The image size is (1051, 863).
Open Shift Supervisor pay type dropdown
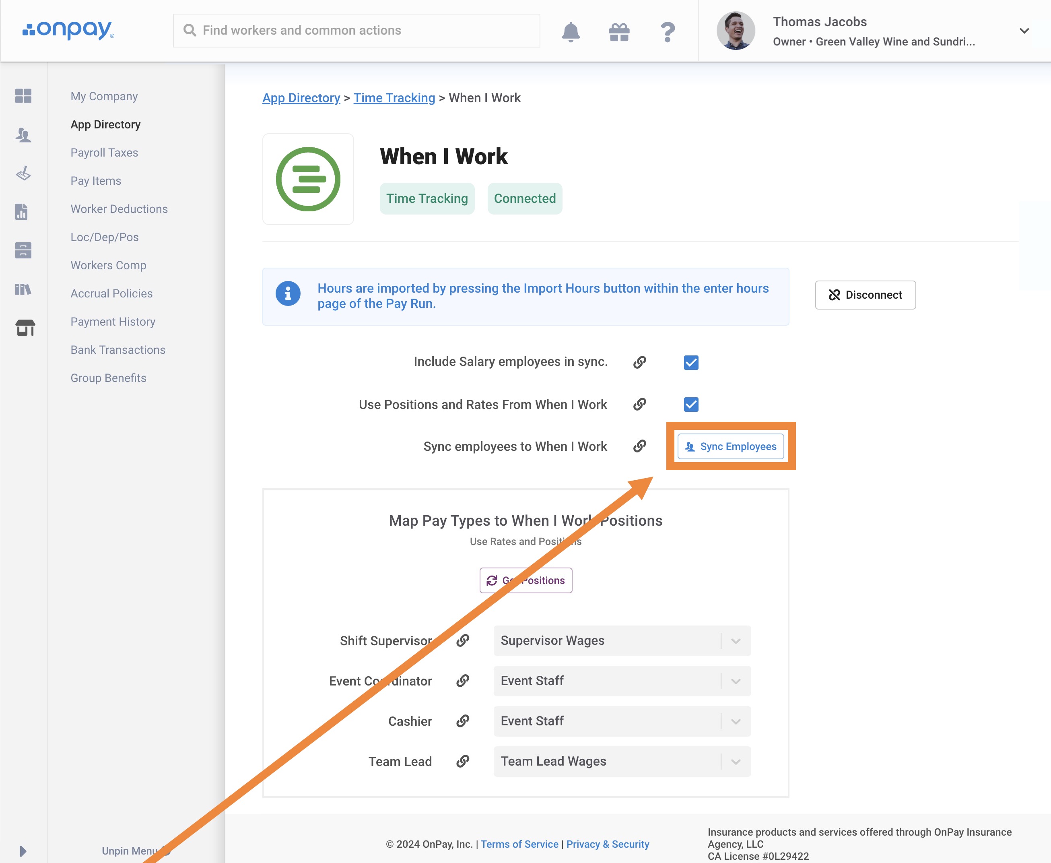pos(622,640)
